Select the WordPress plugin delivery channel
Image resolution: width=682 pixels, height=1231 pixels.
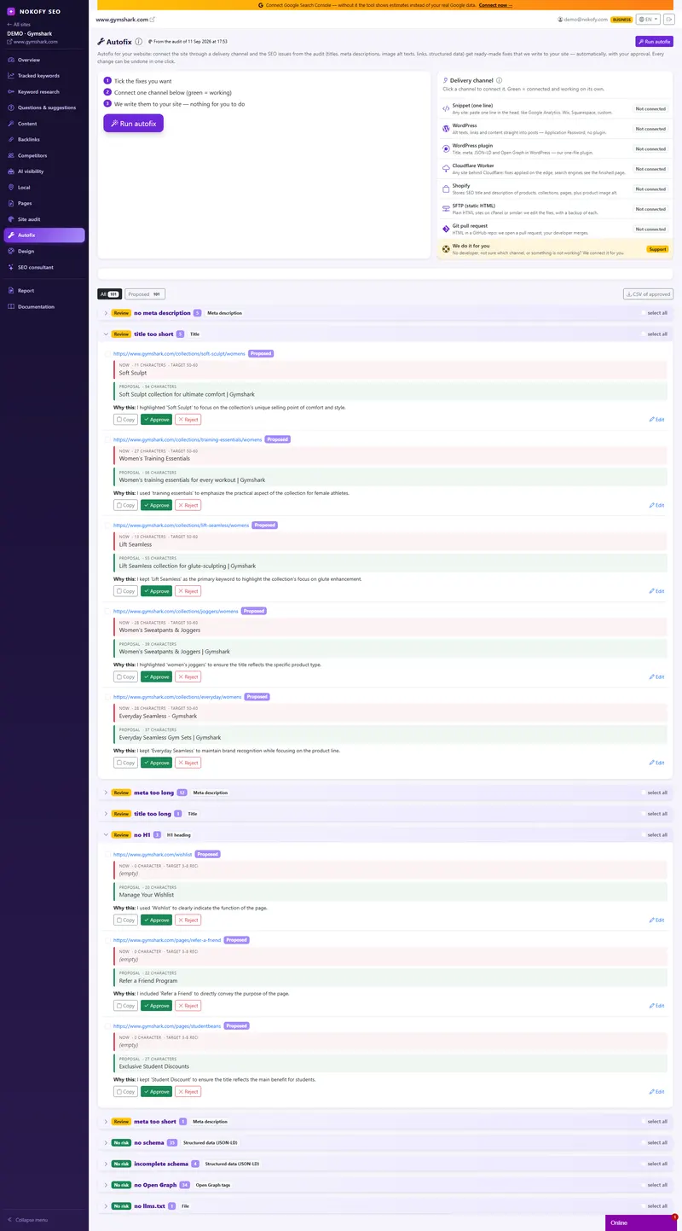(554, 149)
